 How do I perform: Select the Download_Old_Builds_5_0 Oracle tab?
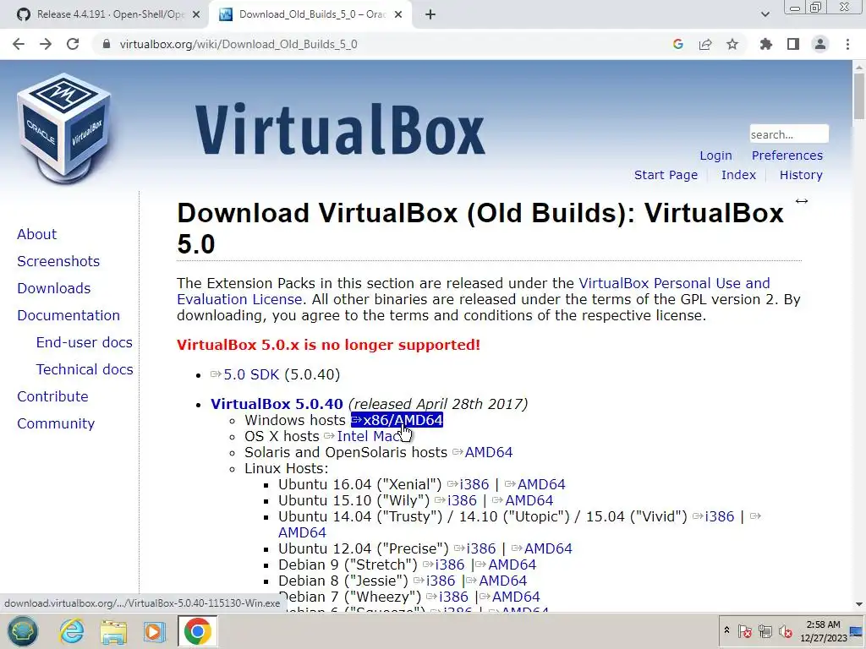[311, 15]
